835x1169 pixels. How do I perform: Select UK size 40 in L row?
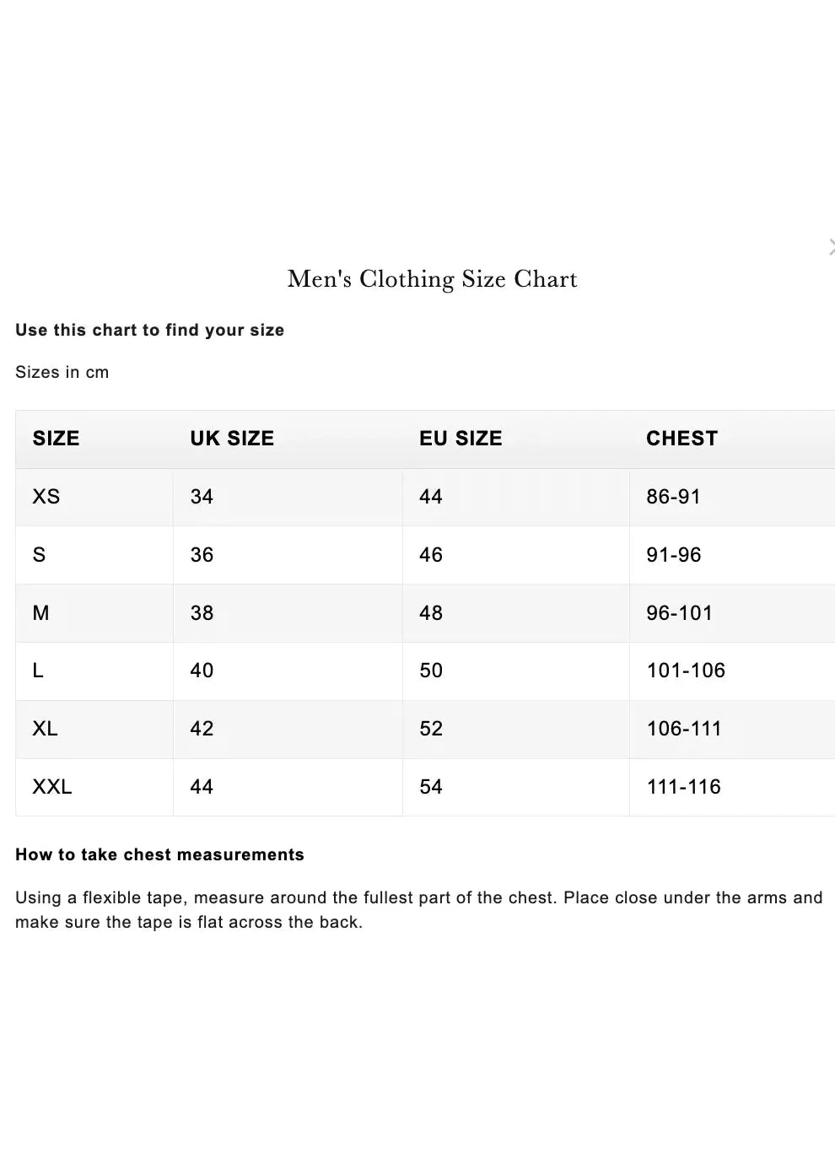202,671
